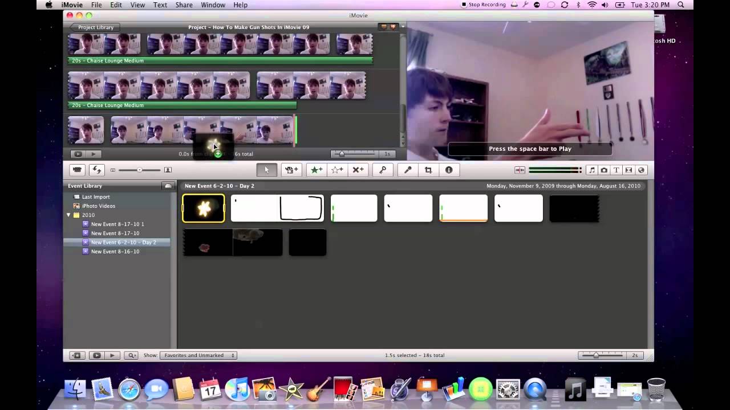Open the File menu
The height and width of the screenshot is (410, 730).
click(x=96, y=5)
